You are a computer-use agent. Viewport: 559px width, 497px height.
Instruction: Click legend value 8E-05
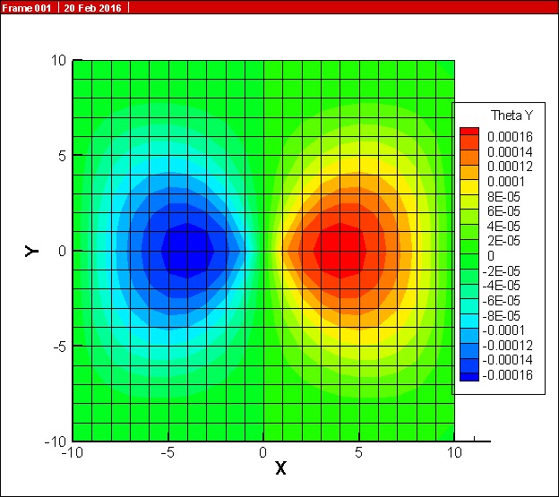(x=503, y=197)
